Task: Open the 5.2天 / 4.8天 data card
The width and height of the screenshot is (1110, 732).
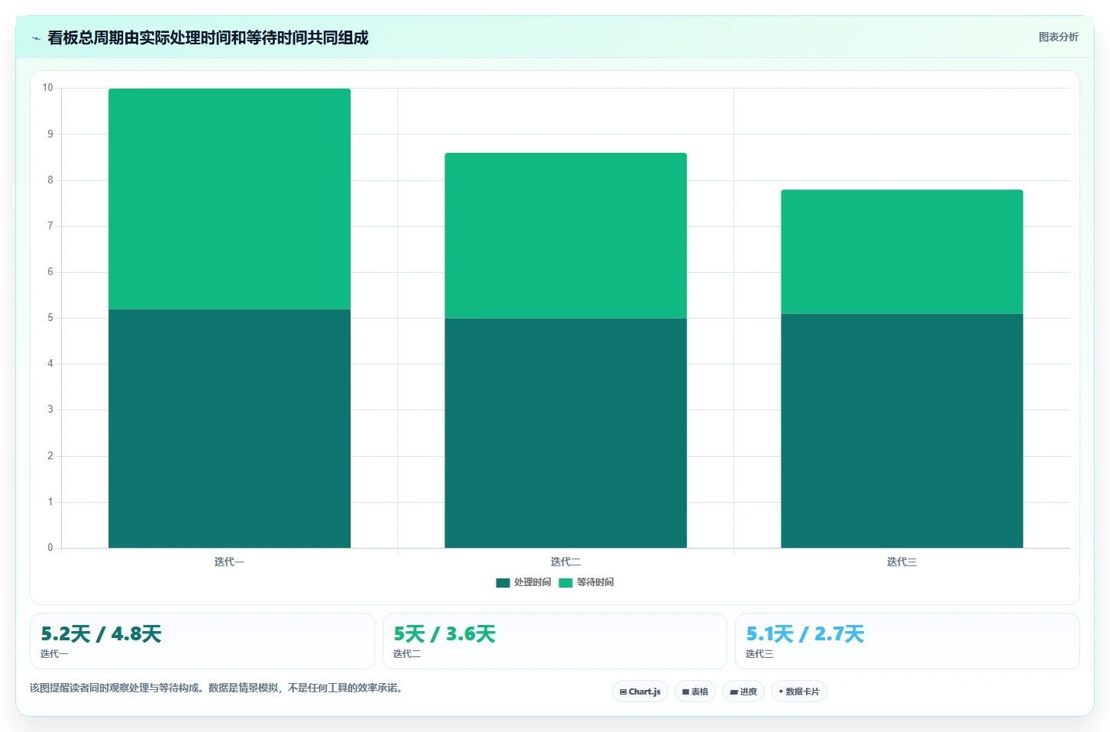Action: pyautogui.click(x=202, y=641)
